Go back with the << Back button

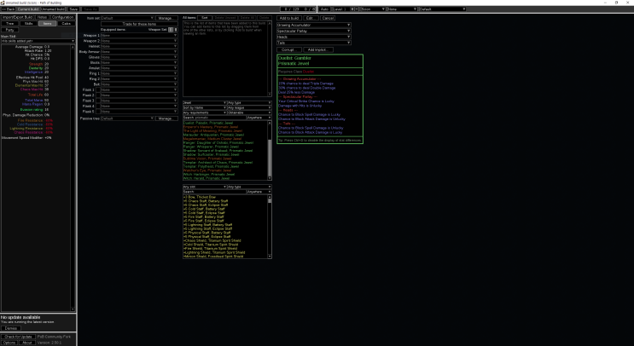pyautogui.click(x=8, y=9)
